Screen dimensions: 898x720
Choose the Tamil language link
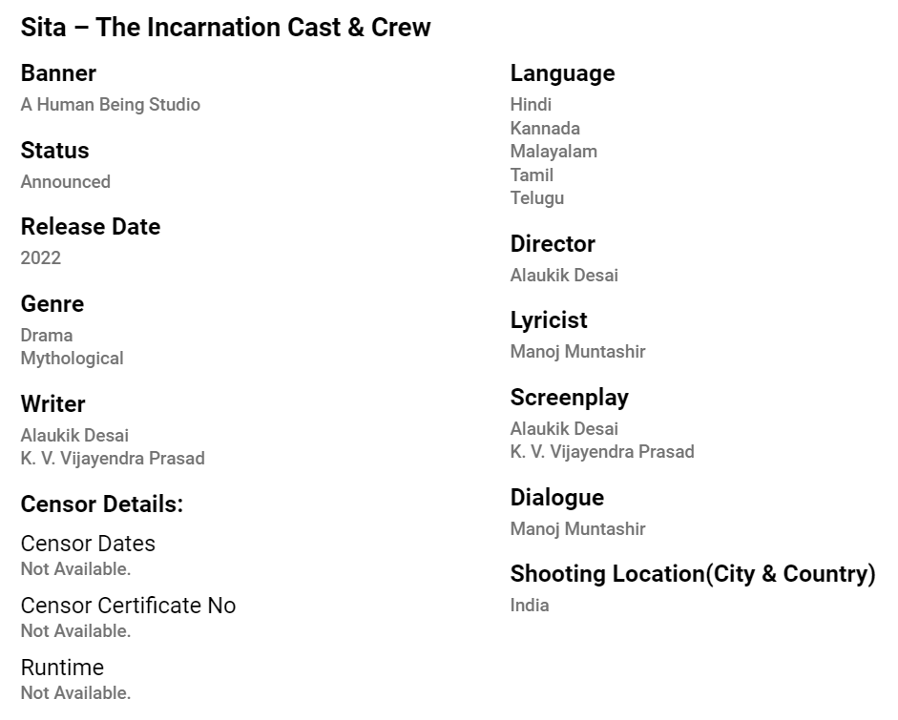pos(532,175)
